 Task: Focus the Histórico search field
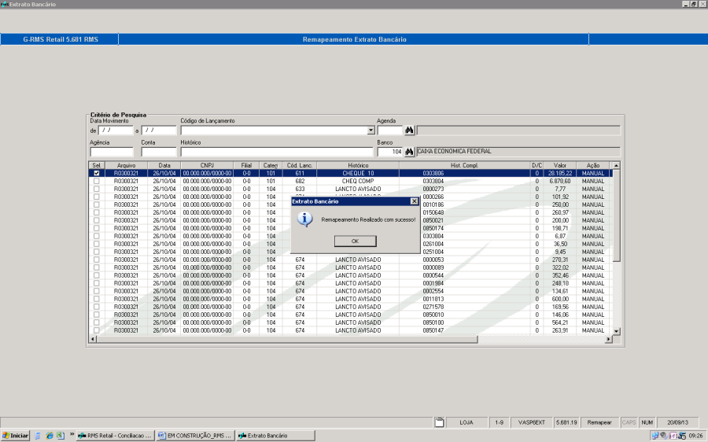pyautogui.click(x=277, y=152)
